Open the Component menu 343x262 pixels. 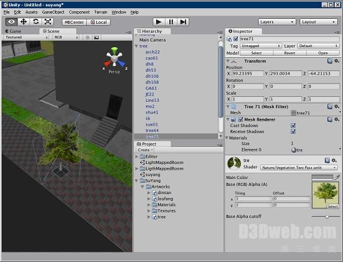click(79, 12)
